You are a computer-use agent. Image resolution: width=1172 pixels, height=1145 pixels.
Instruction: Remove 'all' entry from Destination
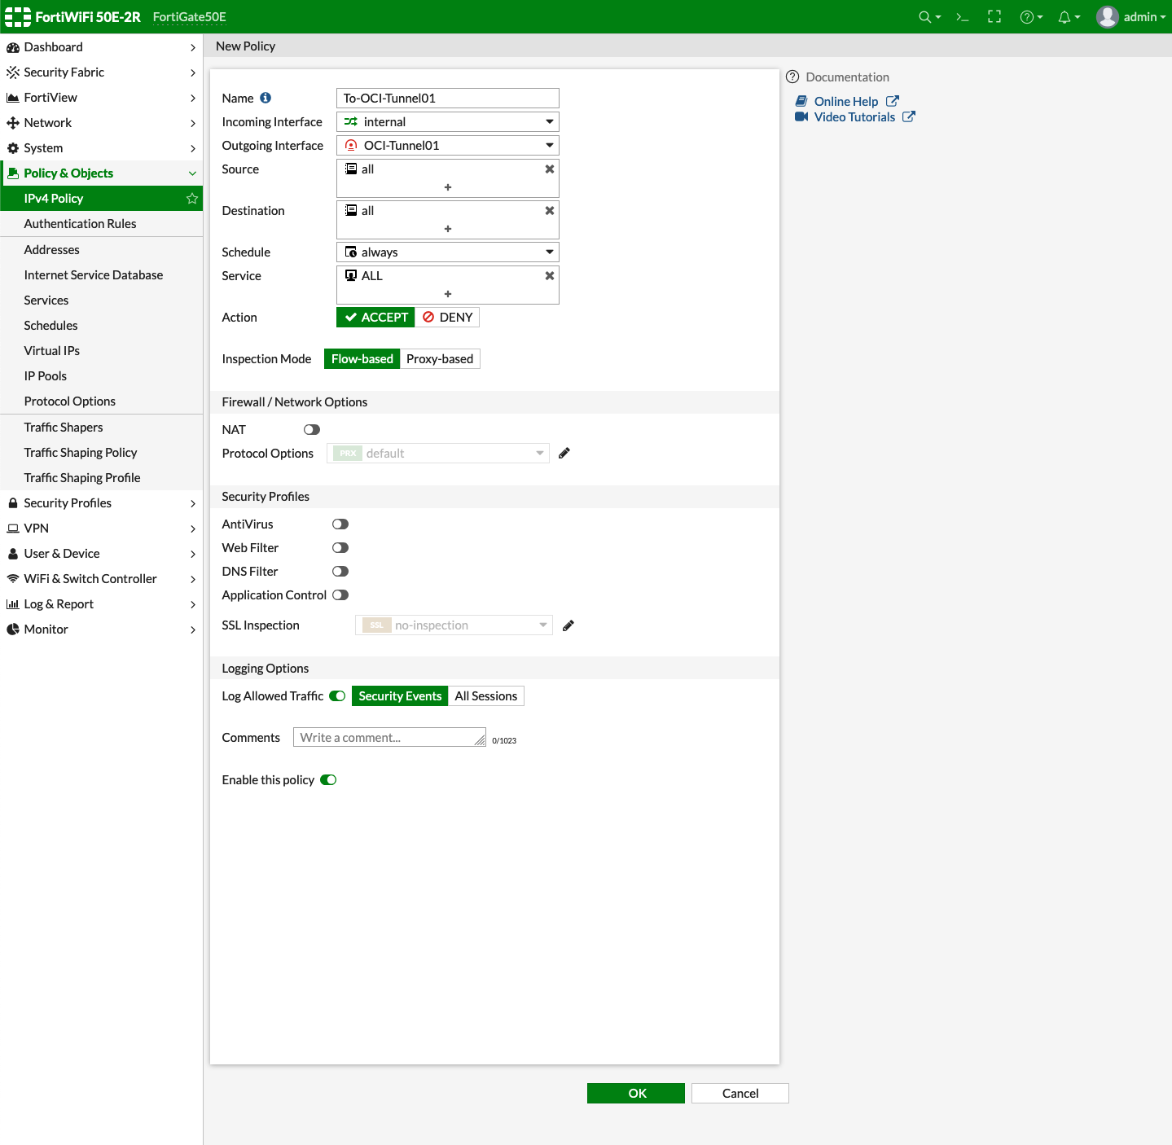pyautogui.click(x=550, y=211)
